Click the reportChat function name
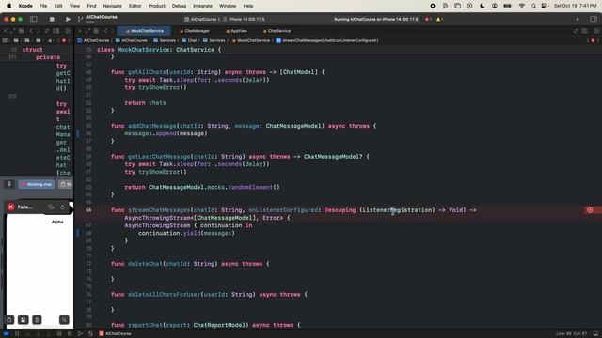 coord(145,325)
